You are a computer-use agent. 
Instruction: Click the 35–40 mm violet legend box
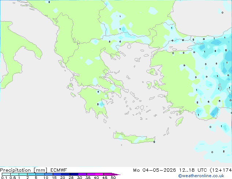click(90, 174)
